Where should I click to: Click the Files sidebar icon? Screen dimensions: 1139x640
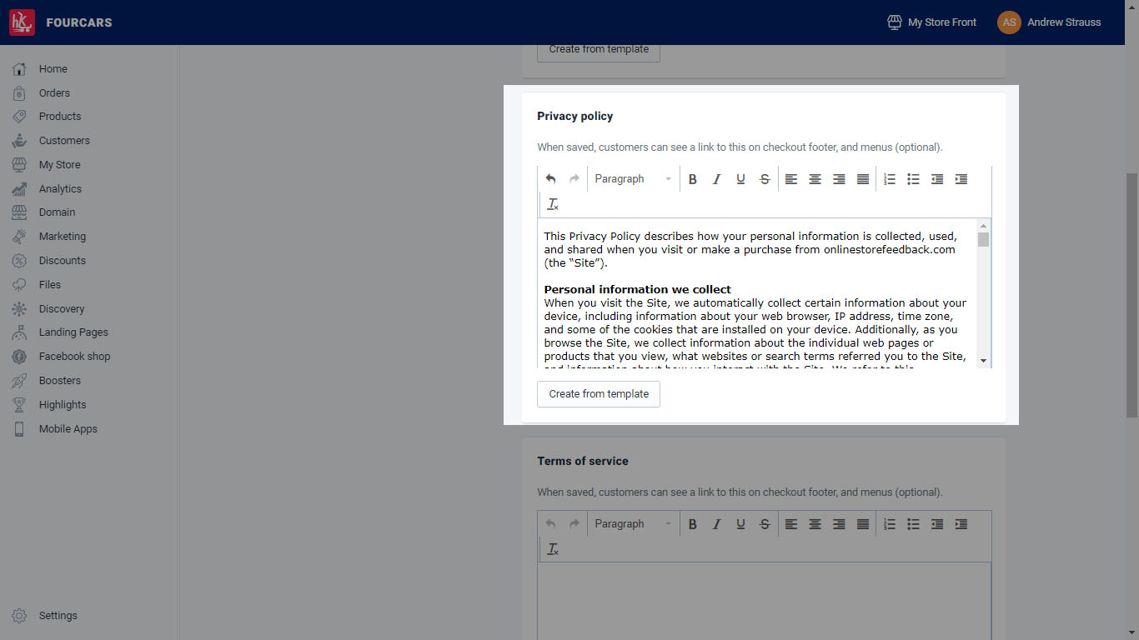(19, 285)
